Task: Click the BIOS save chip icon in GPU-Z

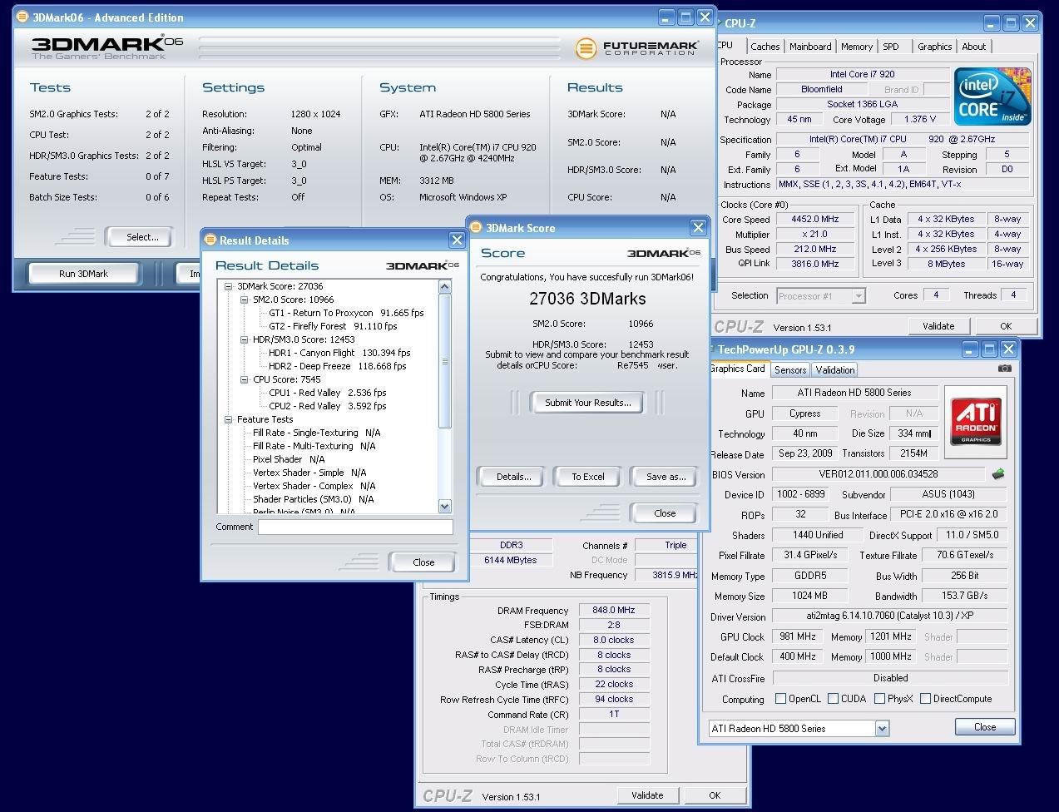Action: tap(998, 474)
